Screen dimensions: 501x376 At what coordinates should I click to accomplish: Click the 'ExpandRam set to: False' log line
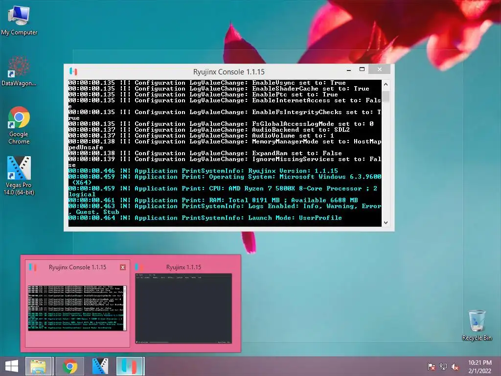click(205, 153)
